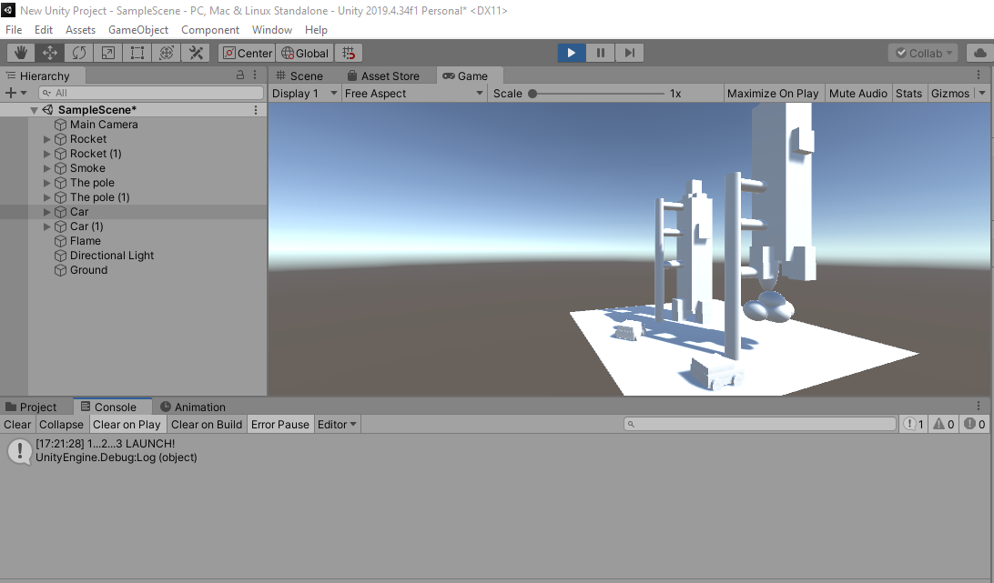
Task: Open the Free Aspect dropdown
Action: click(x=414, y=93)
